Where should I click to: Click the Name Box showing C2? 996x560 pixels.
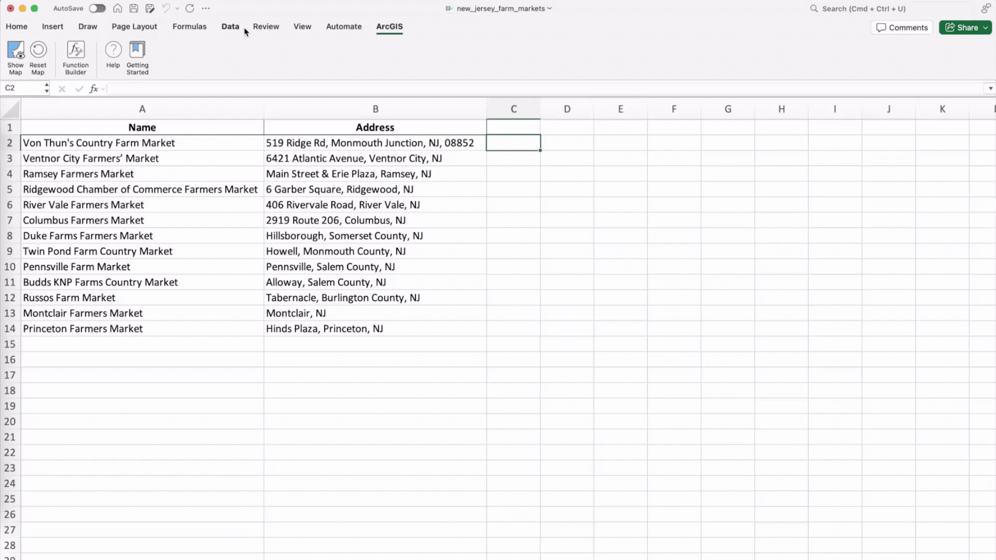click(22, 88)
